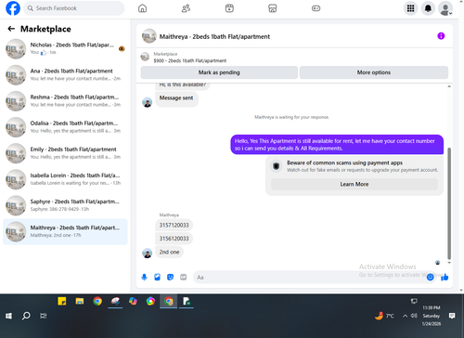Go to the Home feed icon
464x338 pixels.
(x=142, y=8)
